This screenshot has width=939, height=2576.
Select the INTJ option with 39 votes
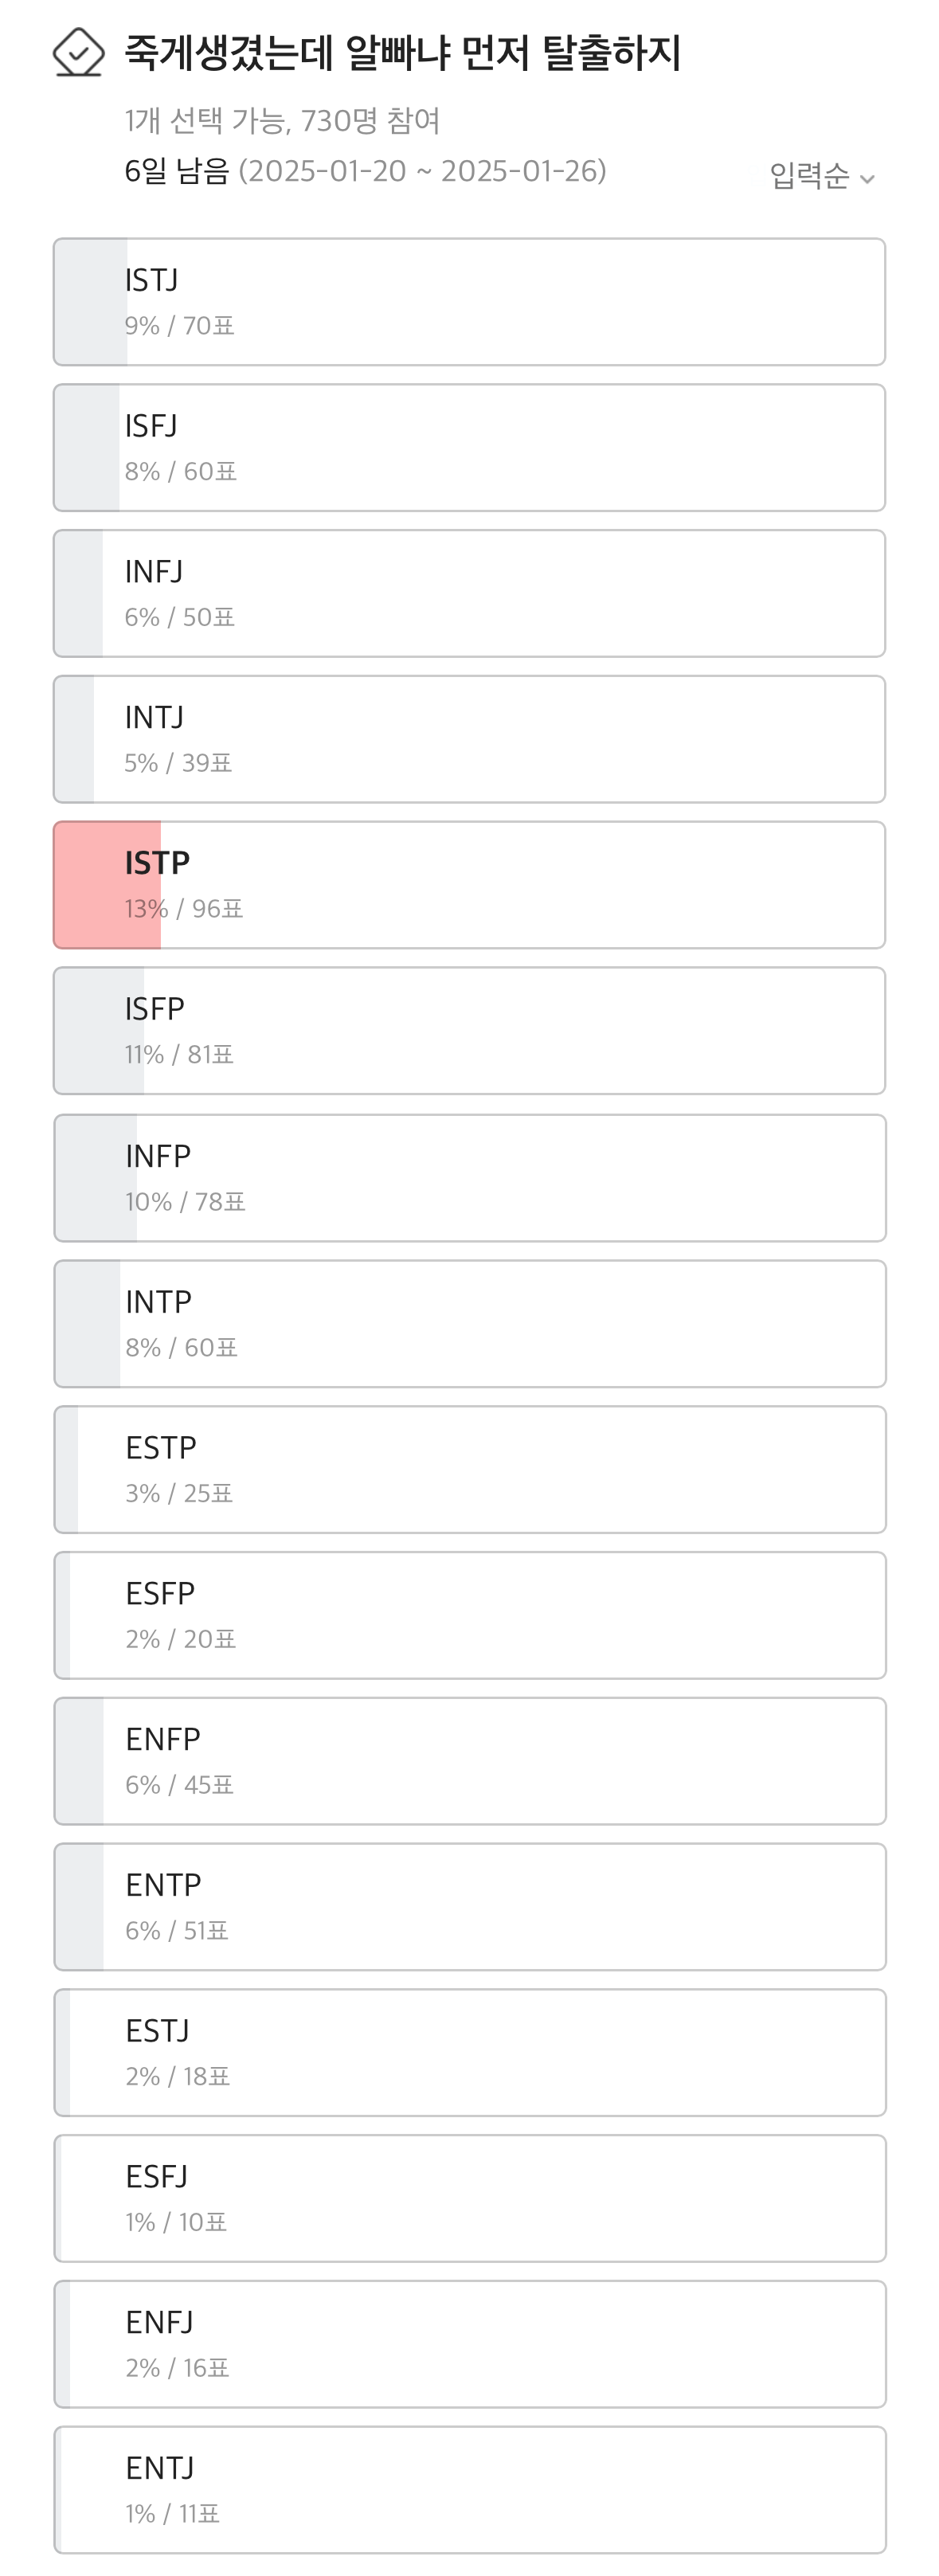point(469,740)
